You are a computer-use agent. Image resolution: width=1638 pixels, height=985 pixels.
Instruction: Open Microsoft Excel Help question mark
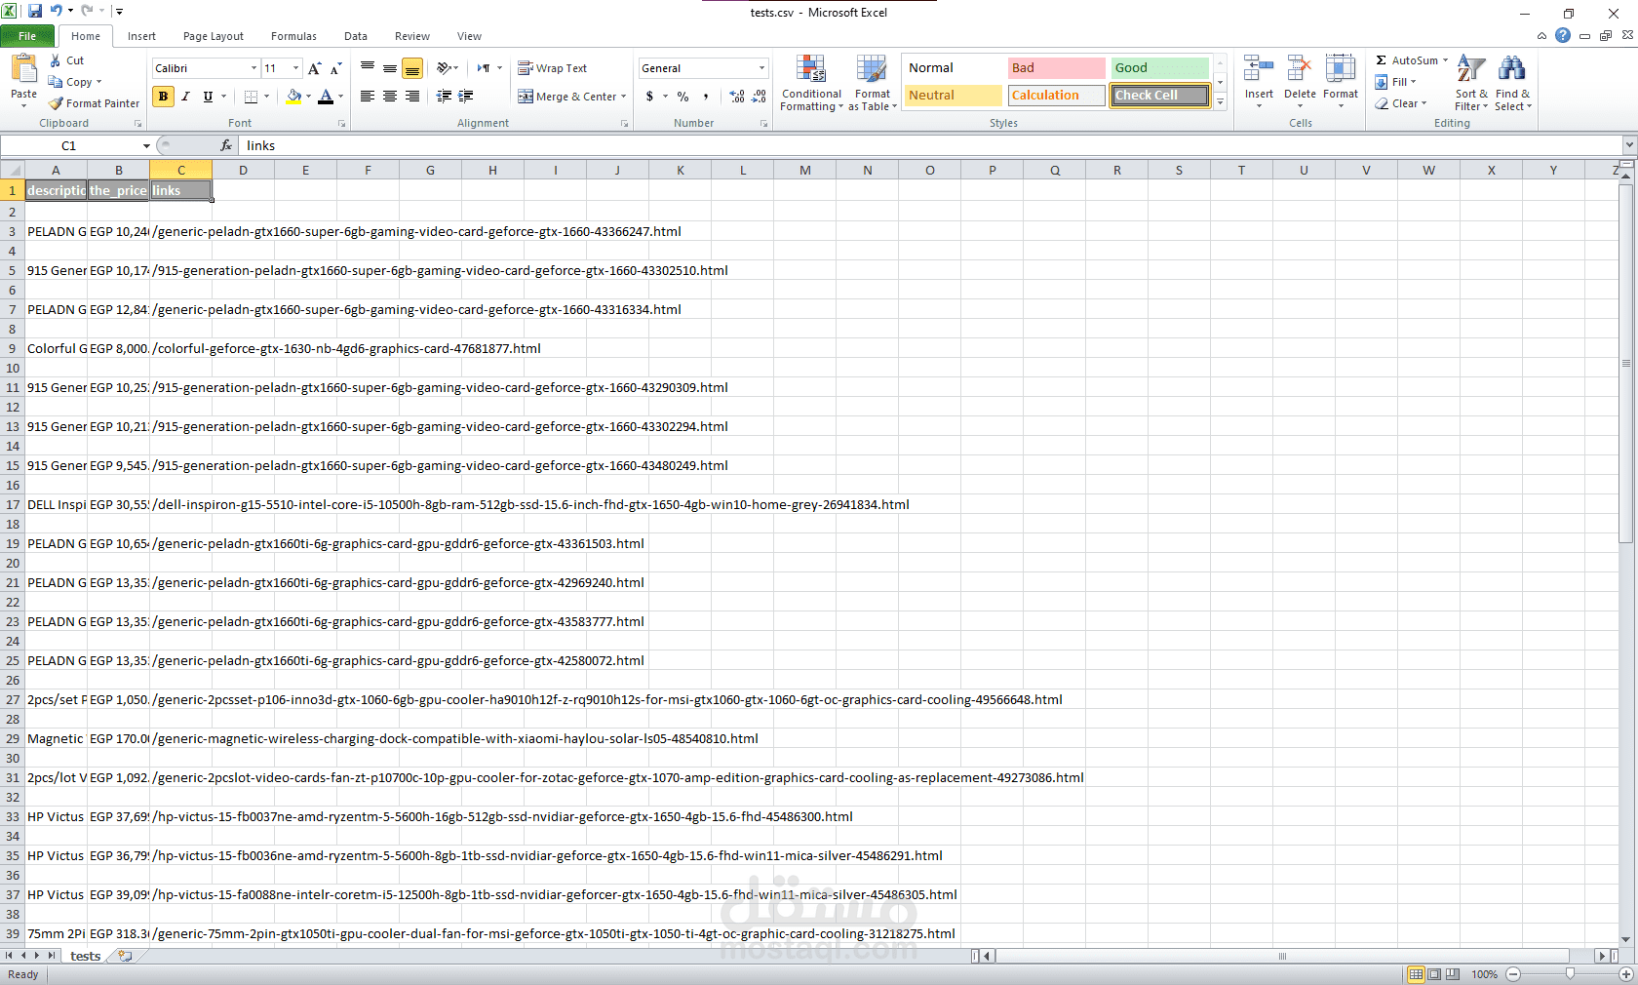(x=1563, y=35)
